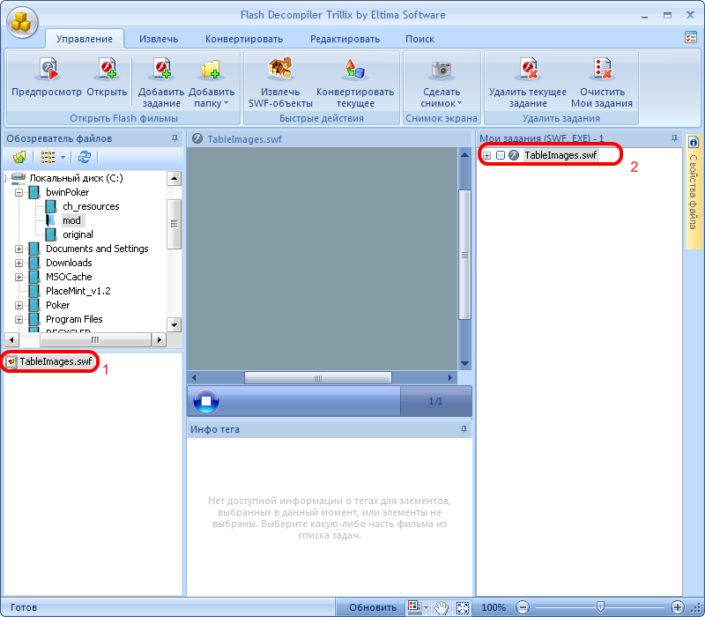The image size is (705, 617).
Task: Switch to the Редактировать tab
Action: point(345,39)
